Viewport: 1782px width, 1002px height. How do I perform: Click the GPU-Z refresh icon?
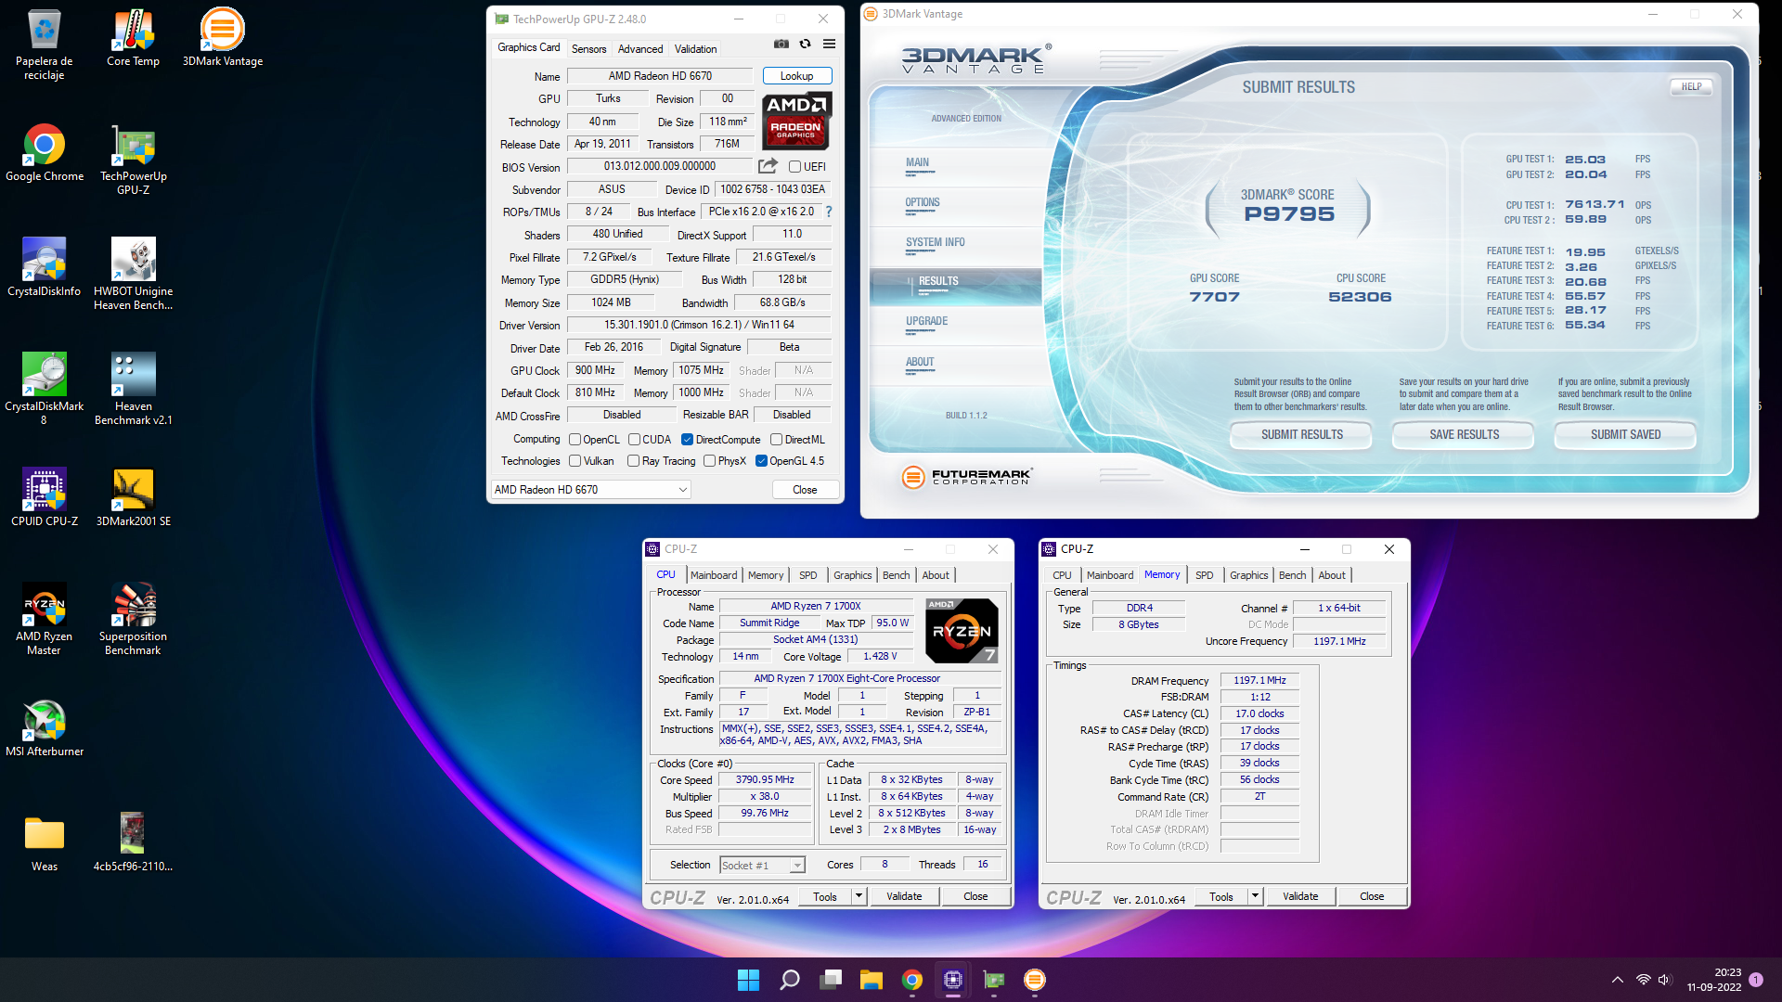click(x=806, y=44)
